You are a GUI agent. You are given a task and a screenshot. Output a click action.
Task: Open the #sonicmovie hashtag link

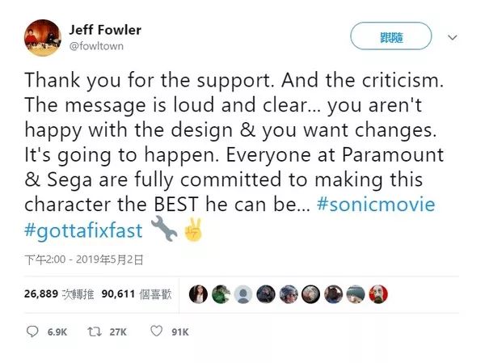click(377, 205)
